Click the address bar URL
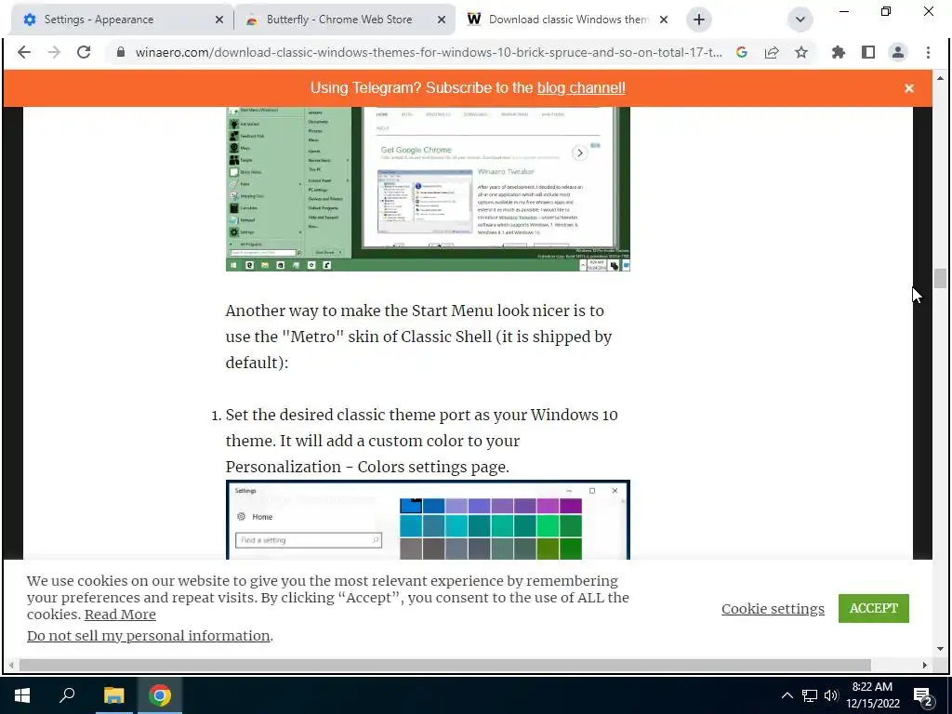 [429, 52]
